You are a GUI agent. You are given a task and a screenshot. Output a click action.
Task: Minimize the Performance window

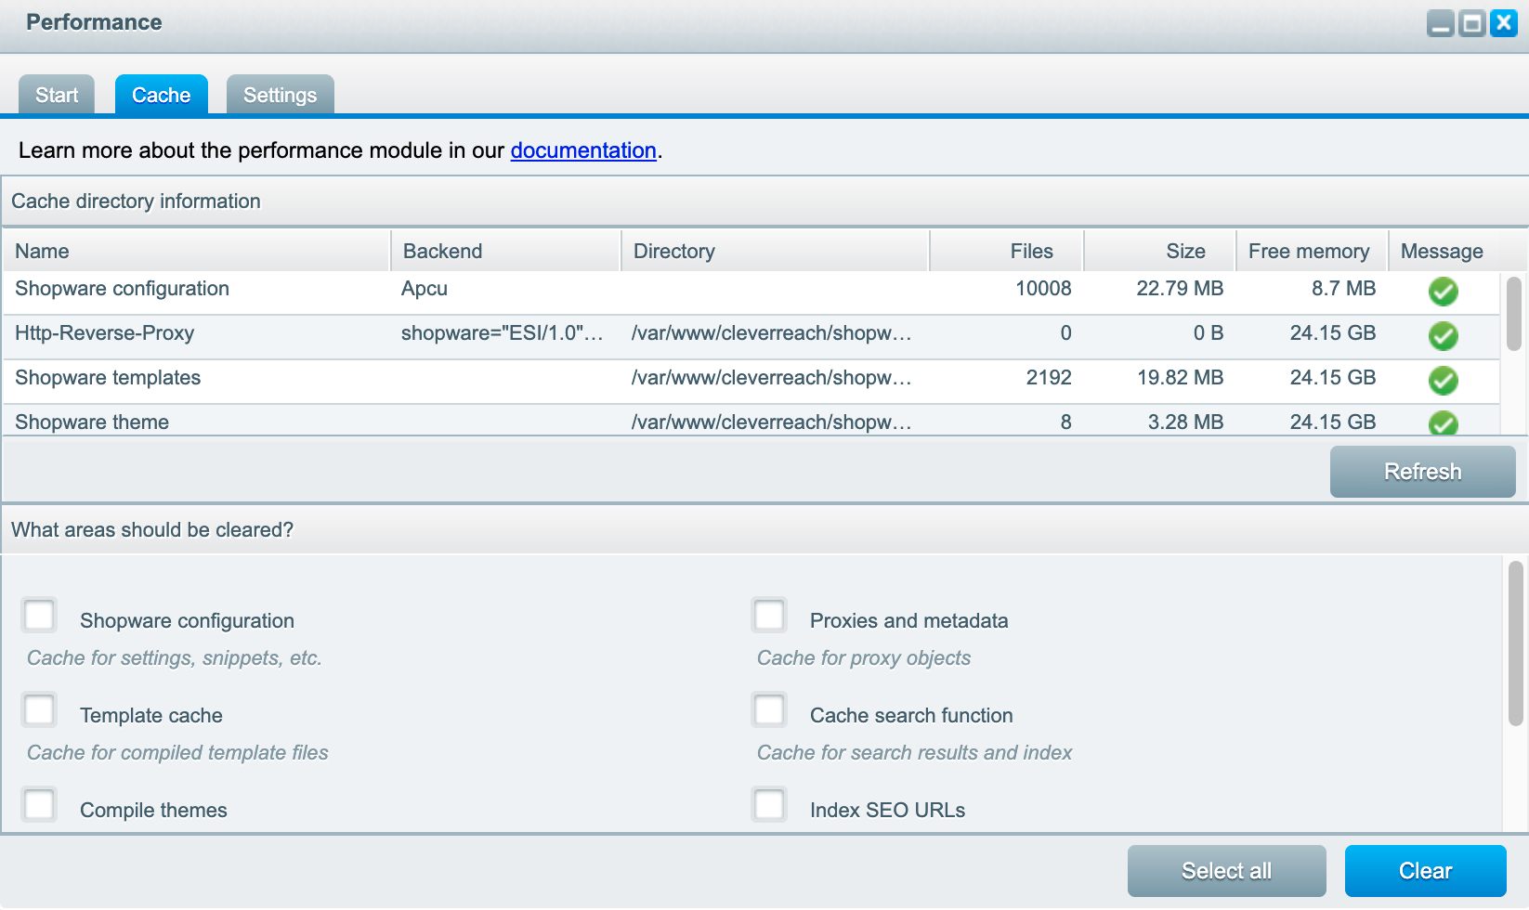point(1441,23)
